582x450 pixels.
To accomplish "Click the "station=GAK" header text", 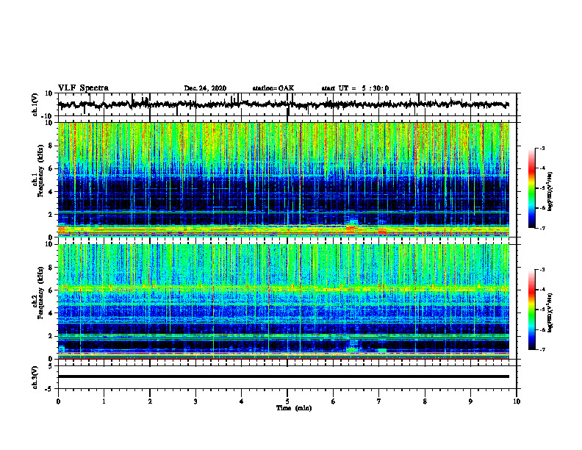I will click(273, 88).
